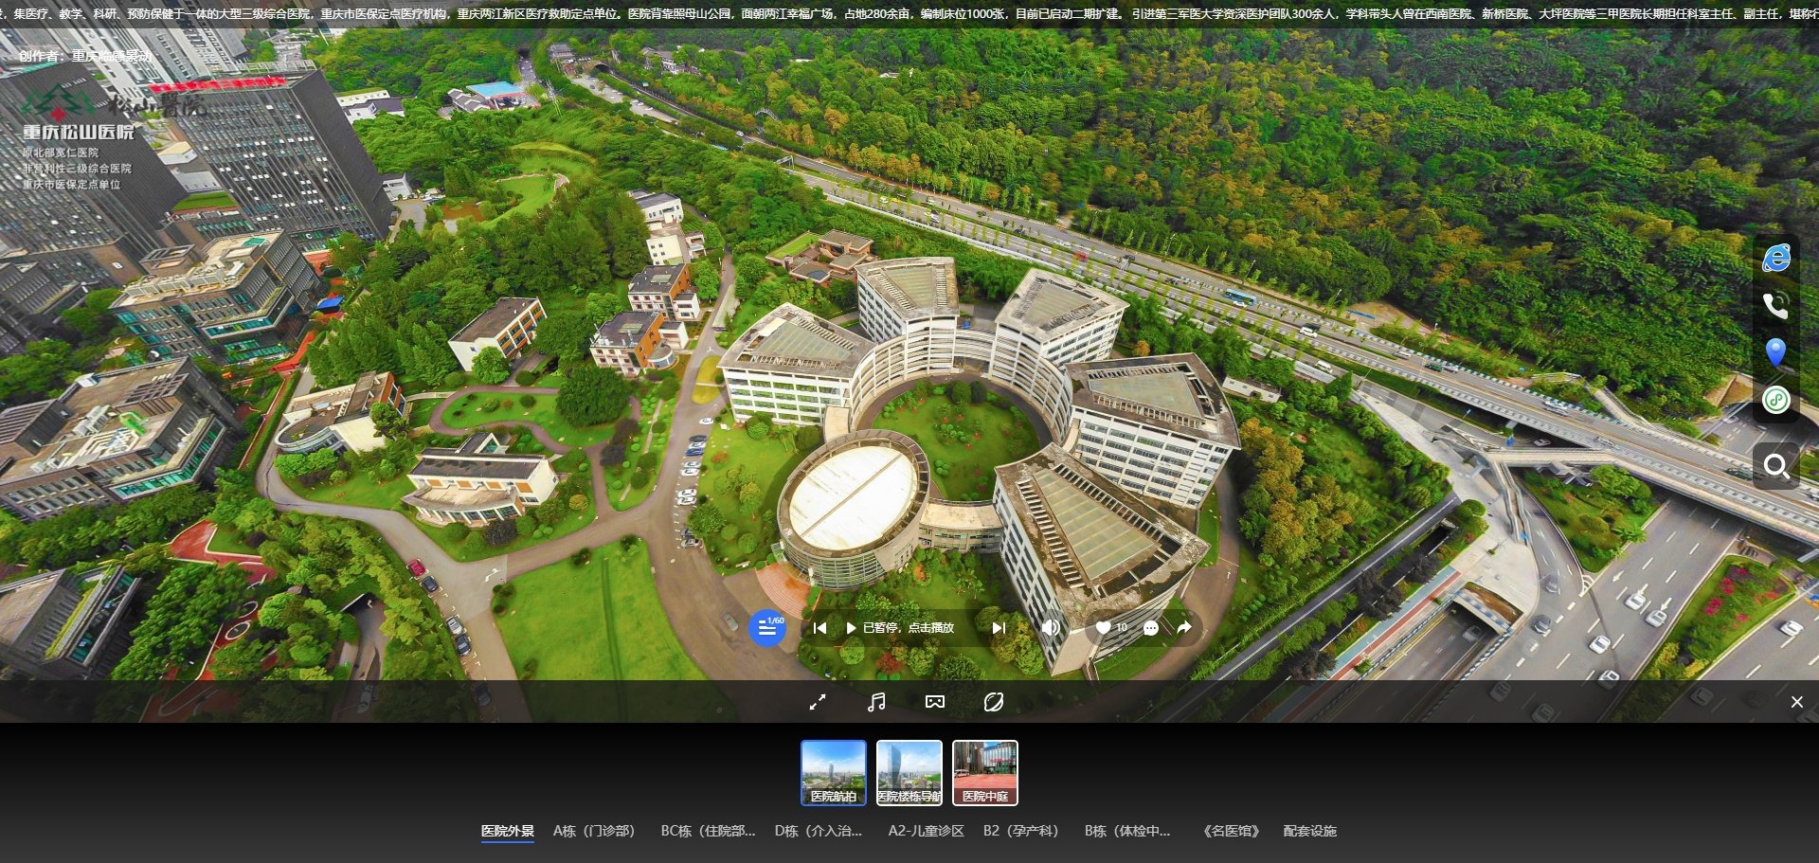This screenshot has width=1819, height=863.
Task: Skip to the next scene
Action: coord(999,628)
